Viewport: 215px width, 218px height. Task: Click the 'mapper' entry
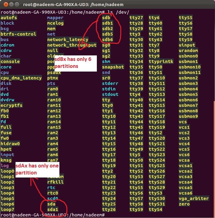[x=55, y=18]
